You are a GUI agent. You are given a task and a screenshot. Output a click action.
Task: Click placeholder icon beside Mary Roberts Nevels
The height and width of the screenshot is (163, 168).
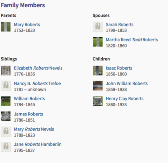click(x=6, y=132)
